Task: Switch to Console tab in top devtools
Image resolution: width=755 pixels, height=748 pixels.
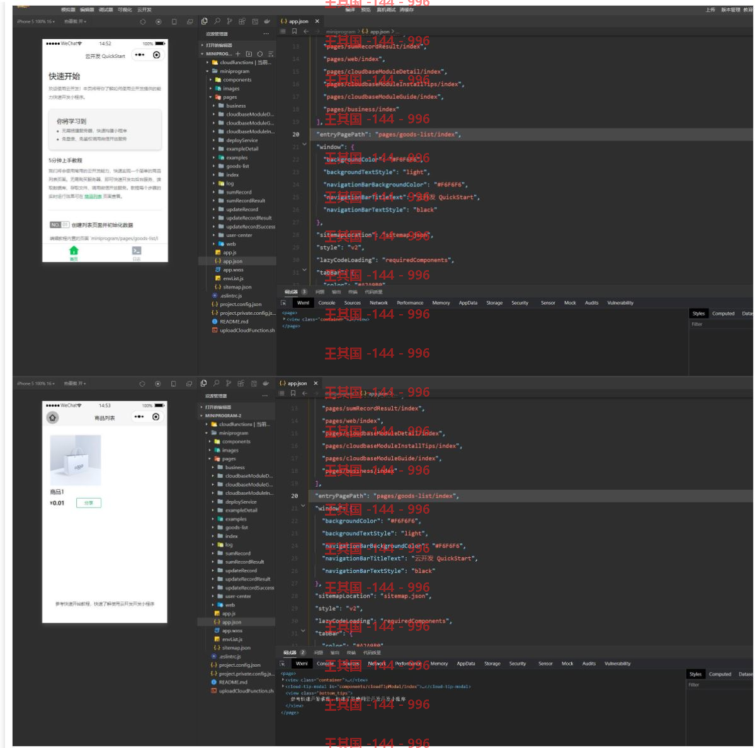Action: coord(326,303)
